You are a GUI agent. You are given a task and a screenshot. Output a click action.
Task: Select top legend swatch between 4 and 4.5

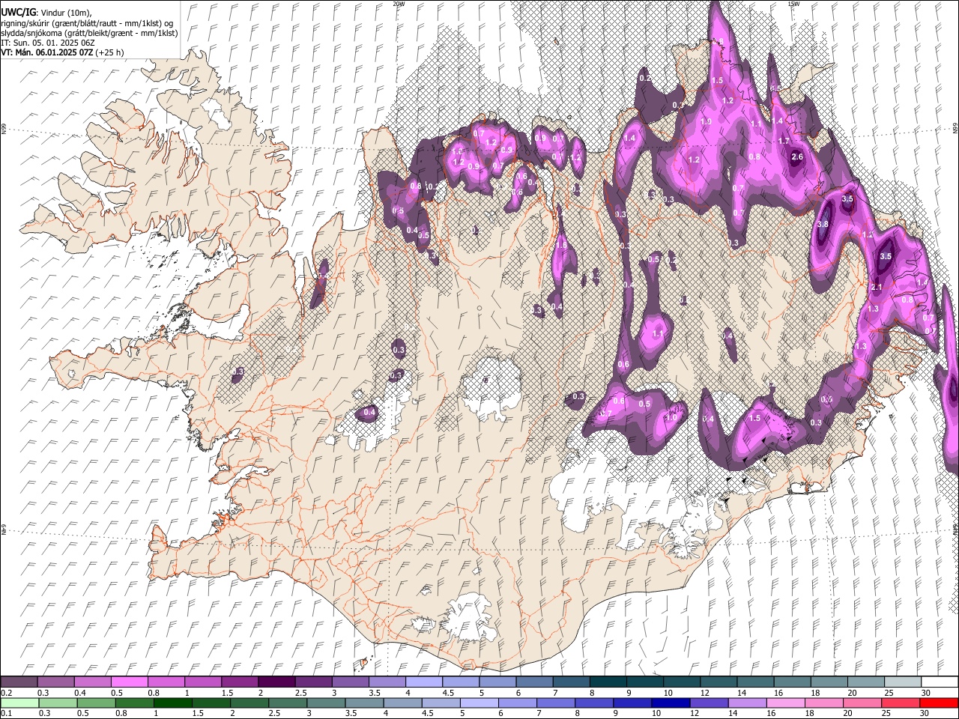click(x=424, y=682)
